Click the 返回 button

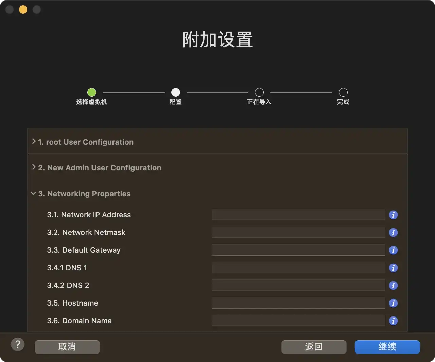(x=313, y=347)
